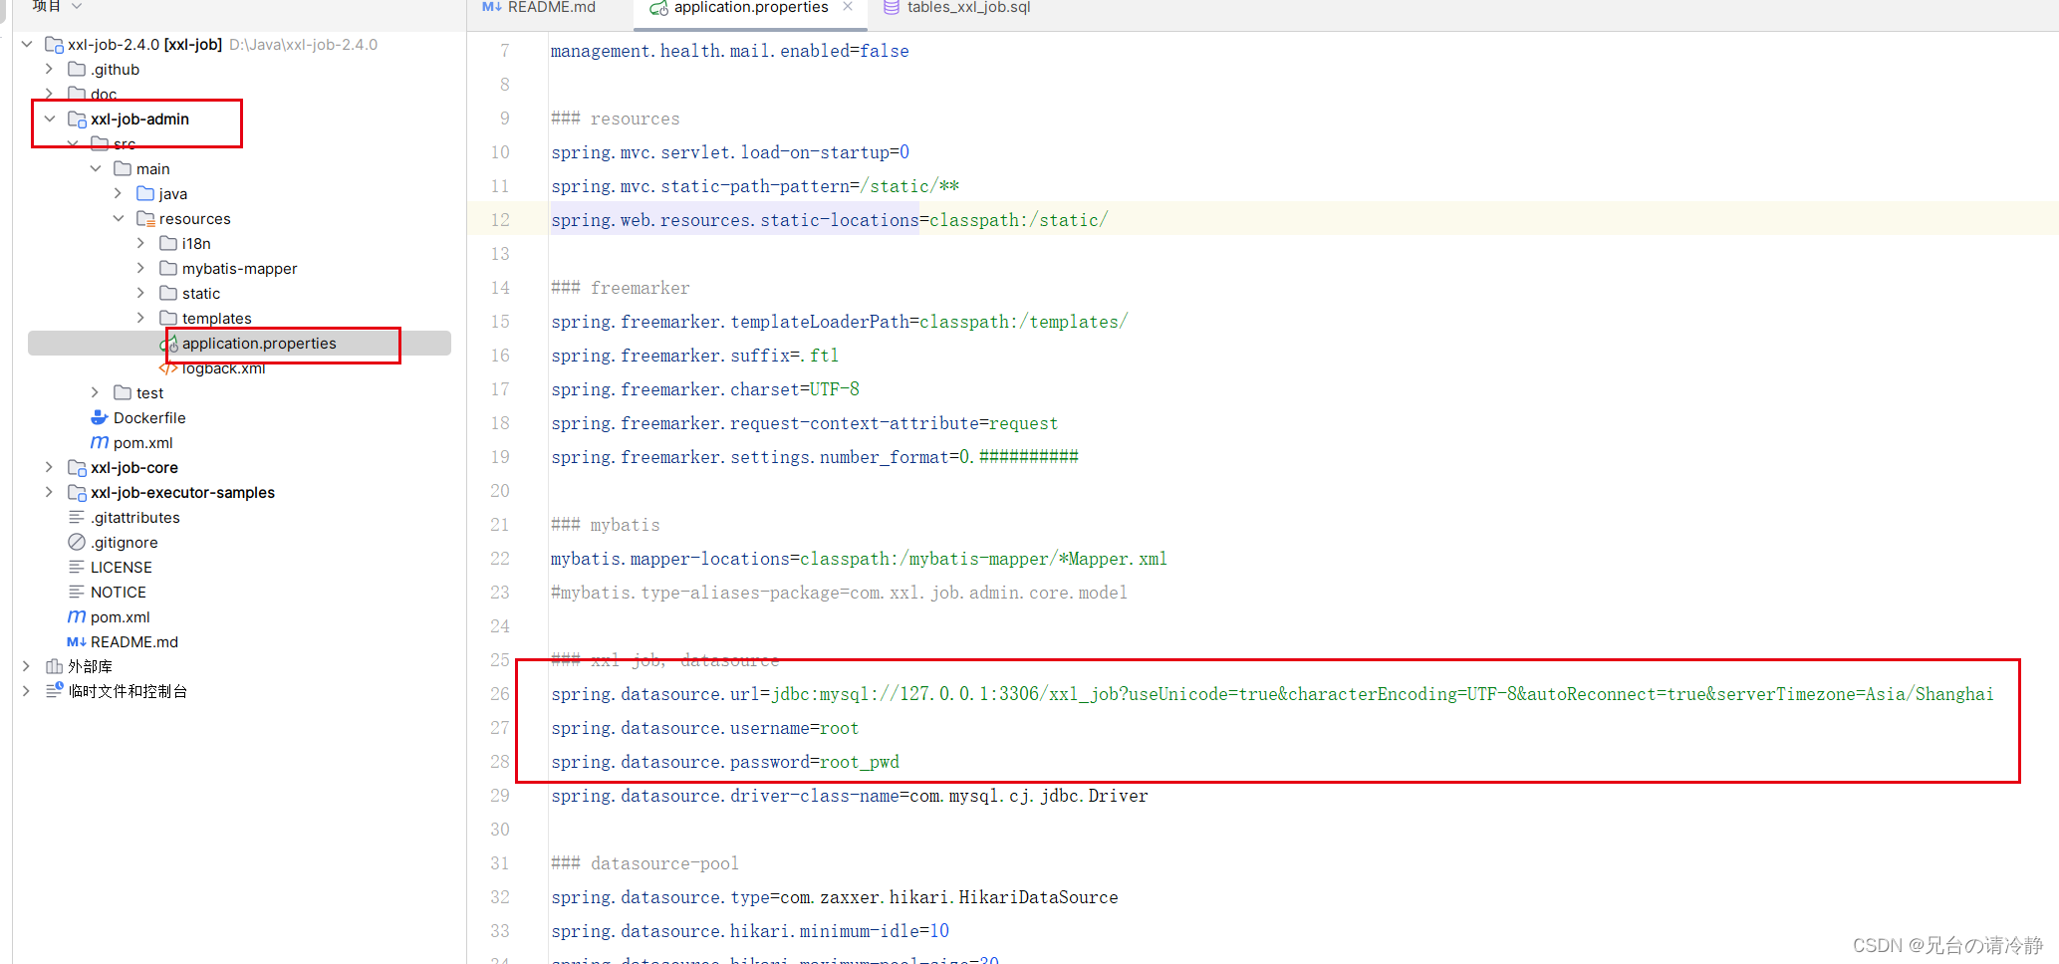
Task: Click the Dockerfile whale icon
Action: pos(100,417)
